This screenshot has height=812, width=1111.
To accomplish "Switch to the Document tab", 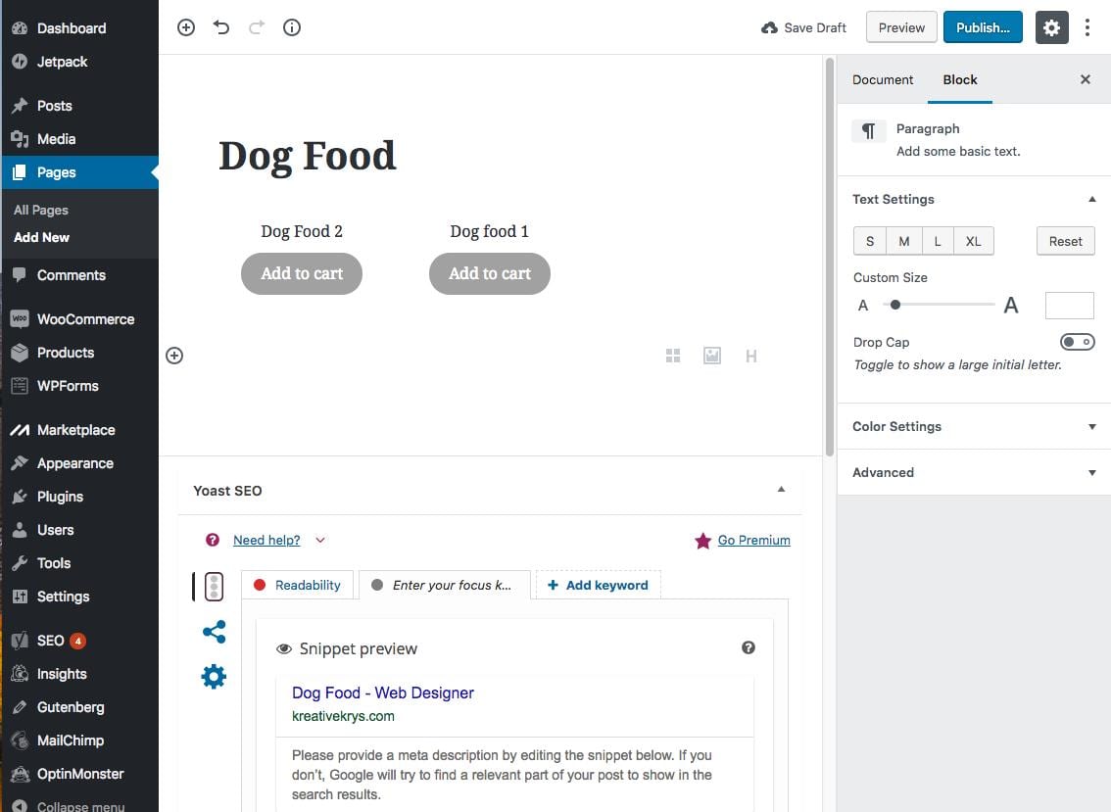I will 883,80.
